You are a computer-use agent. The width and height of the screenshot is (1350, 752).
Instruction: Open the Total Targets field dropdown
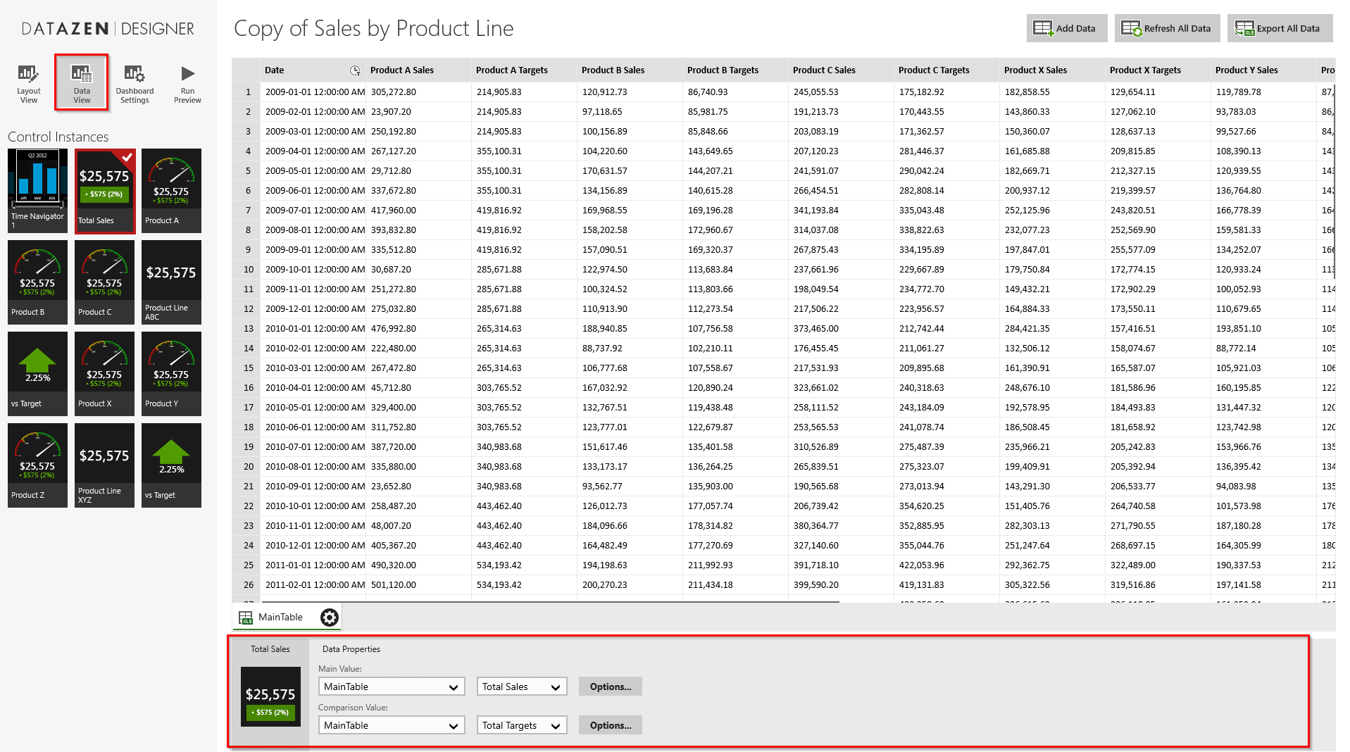[x=521, y=726]
